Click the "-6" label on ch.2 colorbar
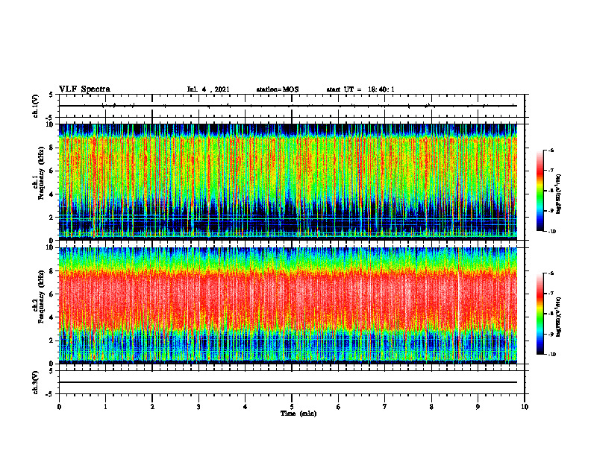Image resolution: width=591 pixels, height=456 pixels. tap(551, 273)
